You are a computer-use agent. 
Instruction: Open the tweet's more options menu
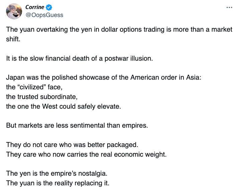point(229,7)
